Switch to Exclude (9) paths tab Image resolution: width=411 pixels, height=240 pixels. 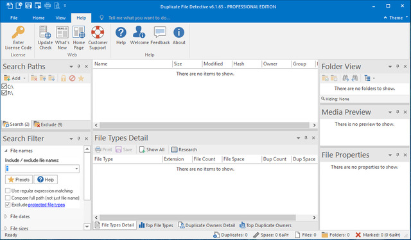pos(48,124)
